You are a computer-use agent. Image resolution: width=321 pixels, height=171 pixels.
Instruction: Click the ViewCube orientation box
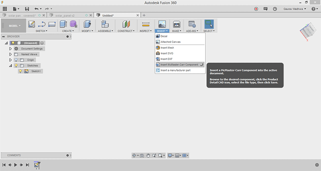pyautogui.click(x=308, y=31)
